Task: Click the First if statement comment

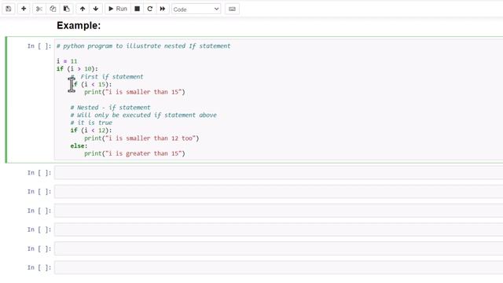Action: pyautogui.click(x=107, y=77)
